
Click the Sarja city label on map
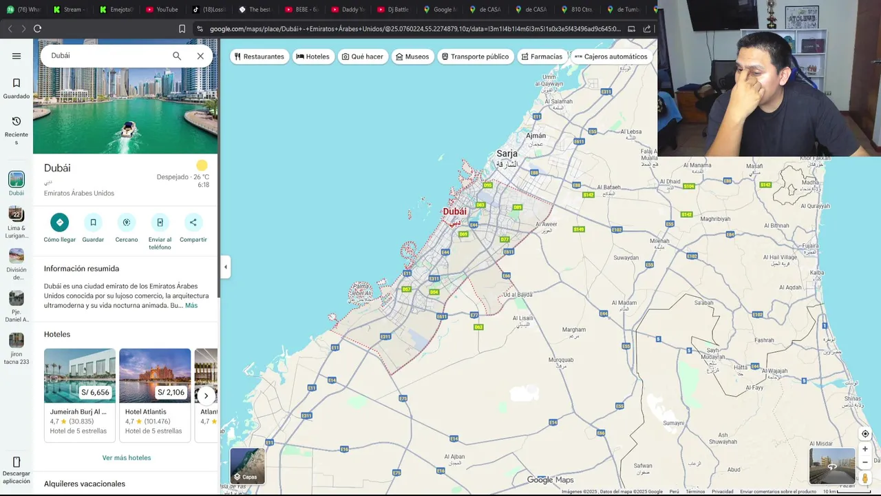click(507, 154)
